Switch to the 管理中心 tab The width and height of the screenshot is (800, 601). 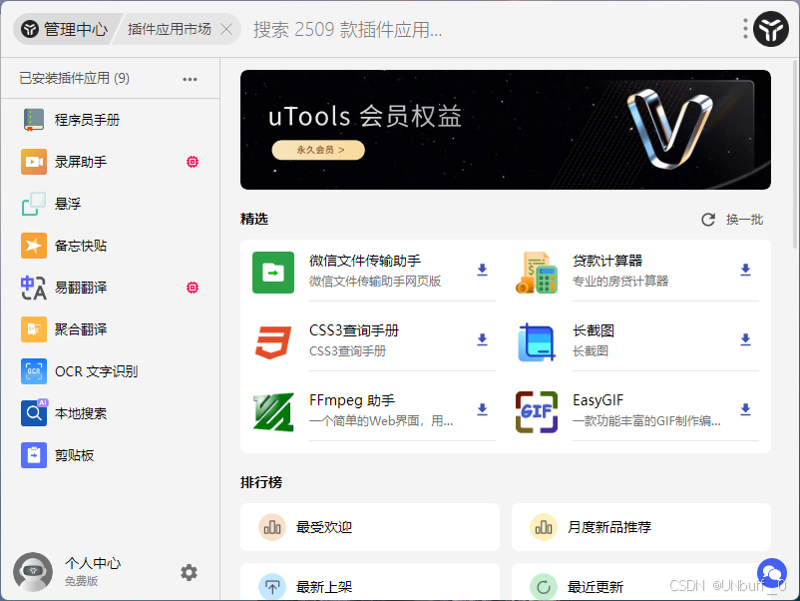point(65,29)
